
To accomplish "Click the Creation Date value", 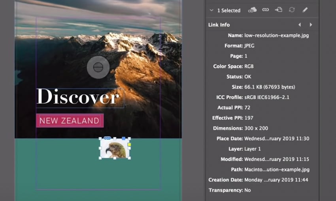I will [x=276, y=180].
